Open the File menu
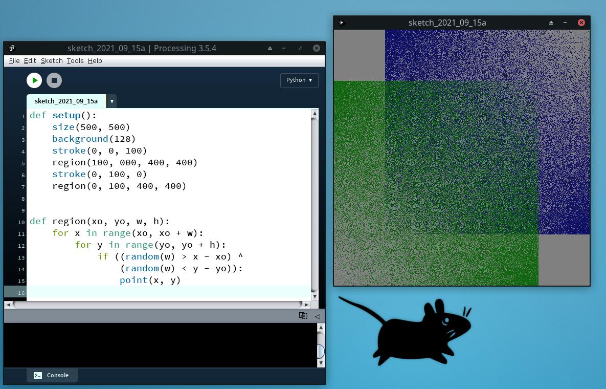This screenshot has width=606, height=389. [x=14, y=60]
